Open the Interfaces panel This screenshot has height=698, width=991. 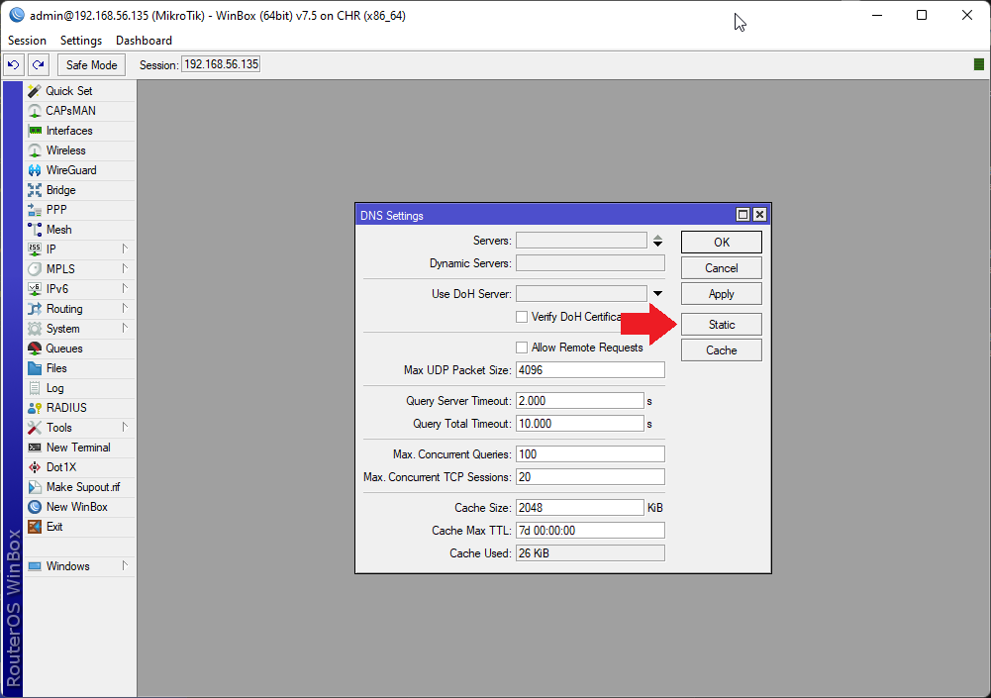69,130
